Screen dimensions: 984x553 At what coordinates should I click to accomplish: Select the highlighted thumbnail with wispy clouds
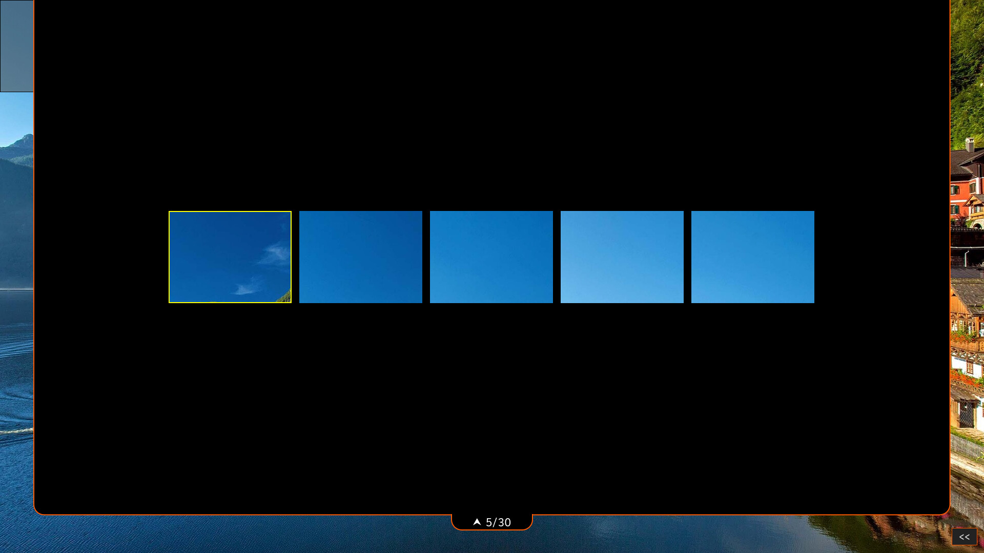tap(230, 257)
